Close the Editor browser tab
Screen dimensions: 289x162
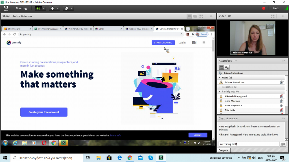[x=121, y=29]
